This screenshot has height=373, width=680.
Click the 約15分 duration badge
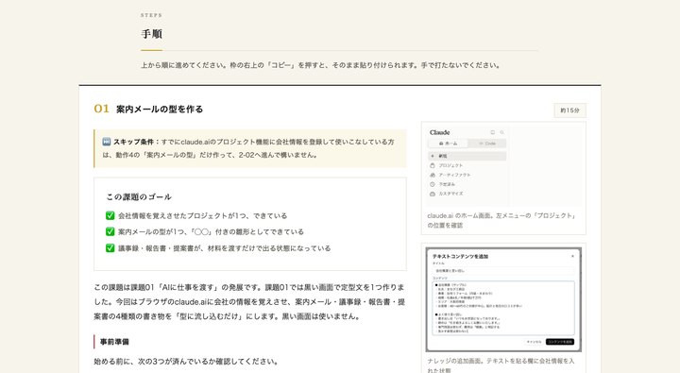pos(569,110)
